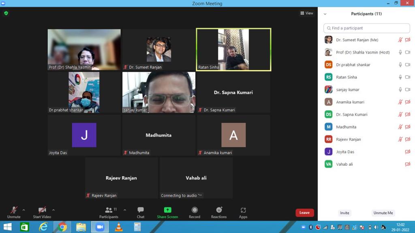
Task: Select Prof (Dr) Shahla Yasmin in participant list
Action: click(363, 52)
